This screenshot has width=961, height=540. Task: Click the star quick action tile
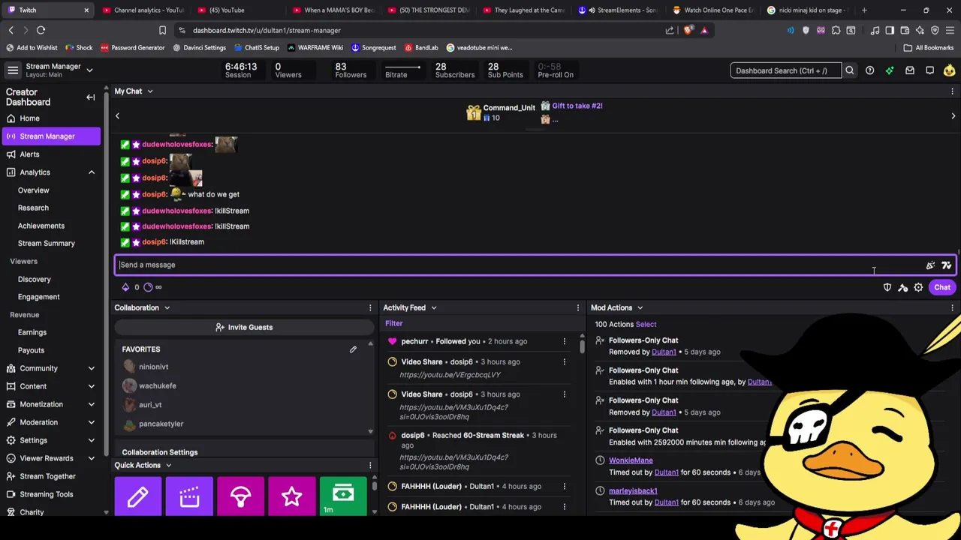point(291,496)
